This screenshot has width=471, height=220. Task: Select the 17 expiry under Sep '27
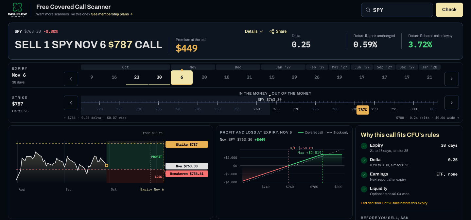385,78
